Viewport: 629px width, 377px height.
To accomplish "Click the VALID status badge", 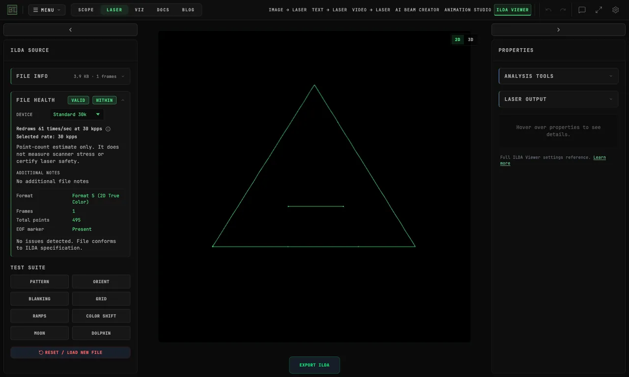I will (79, 100).
